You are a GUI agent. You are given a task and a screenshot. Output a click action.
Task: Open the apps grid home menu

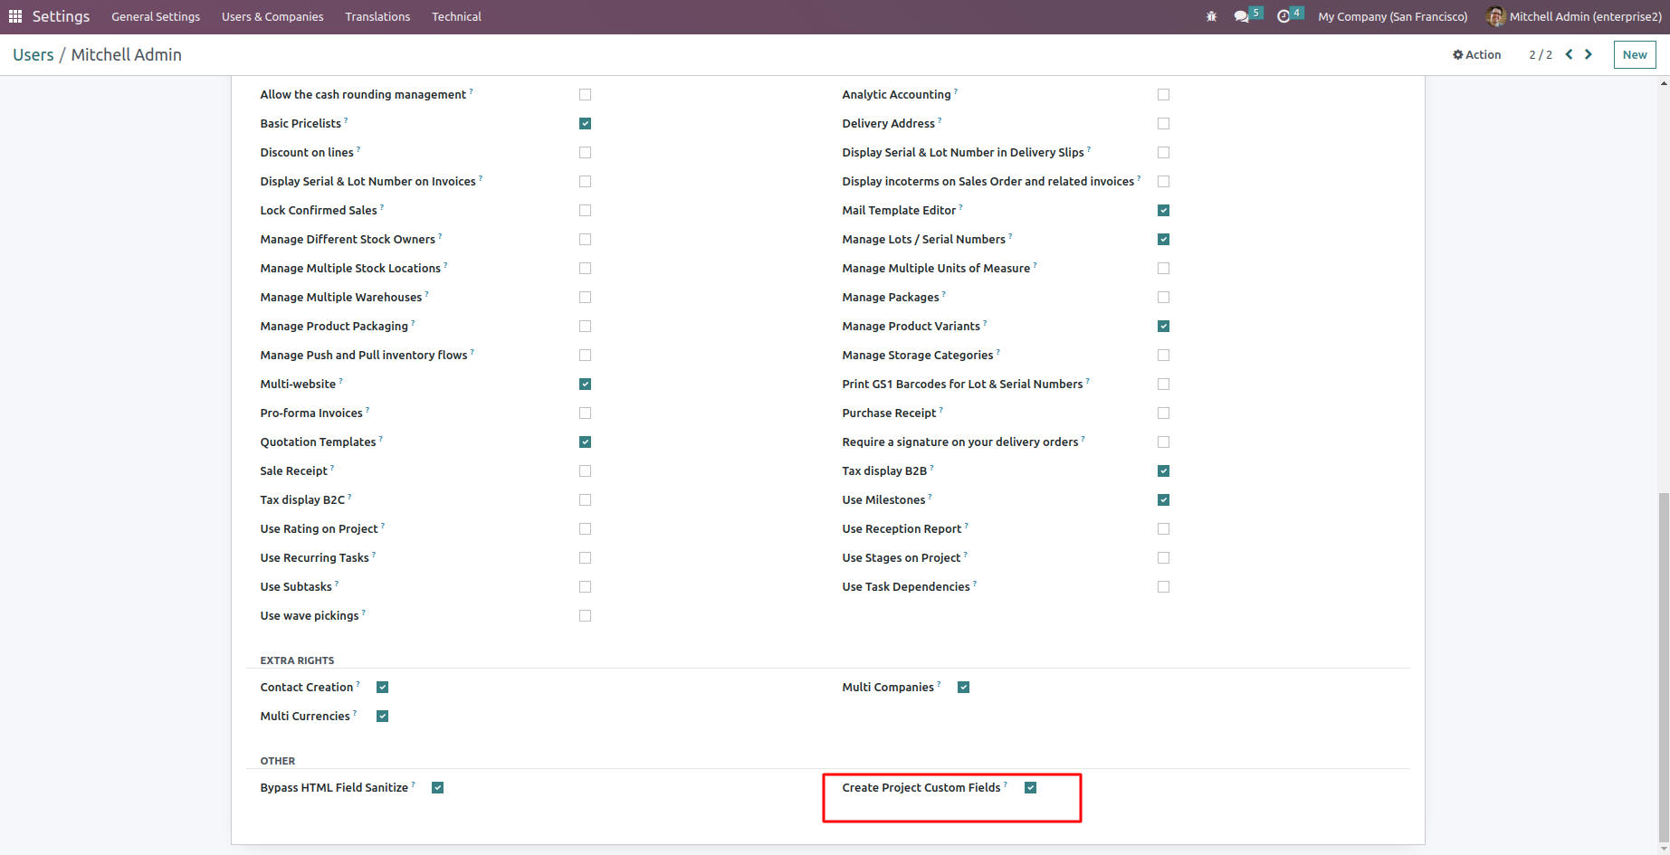click(15, 16)
